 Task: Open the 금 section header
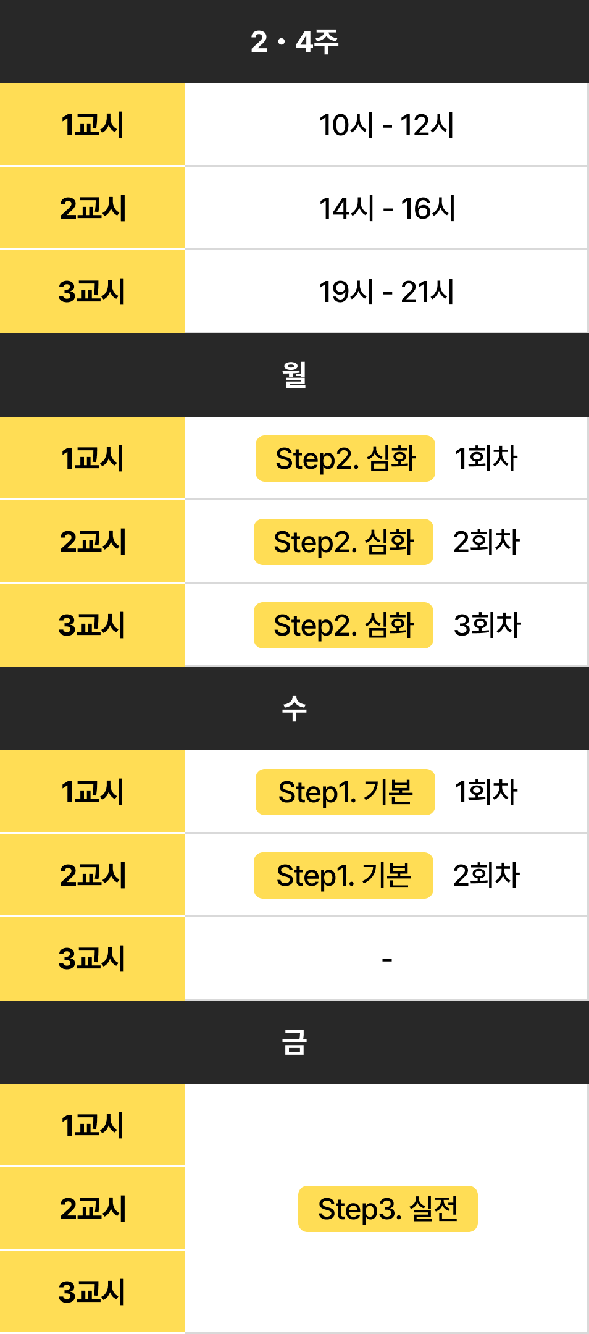pos(294,1042)
